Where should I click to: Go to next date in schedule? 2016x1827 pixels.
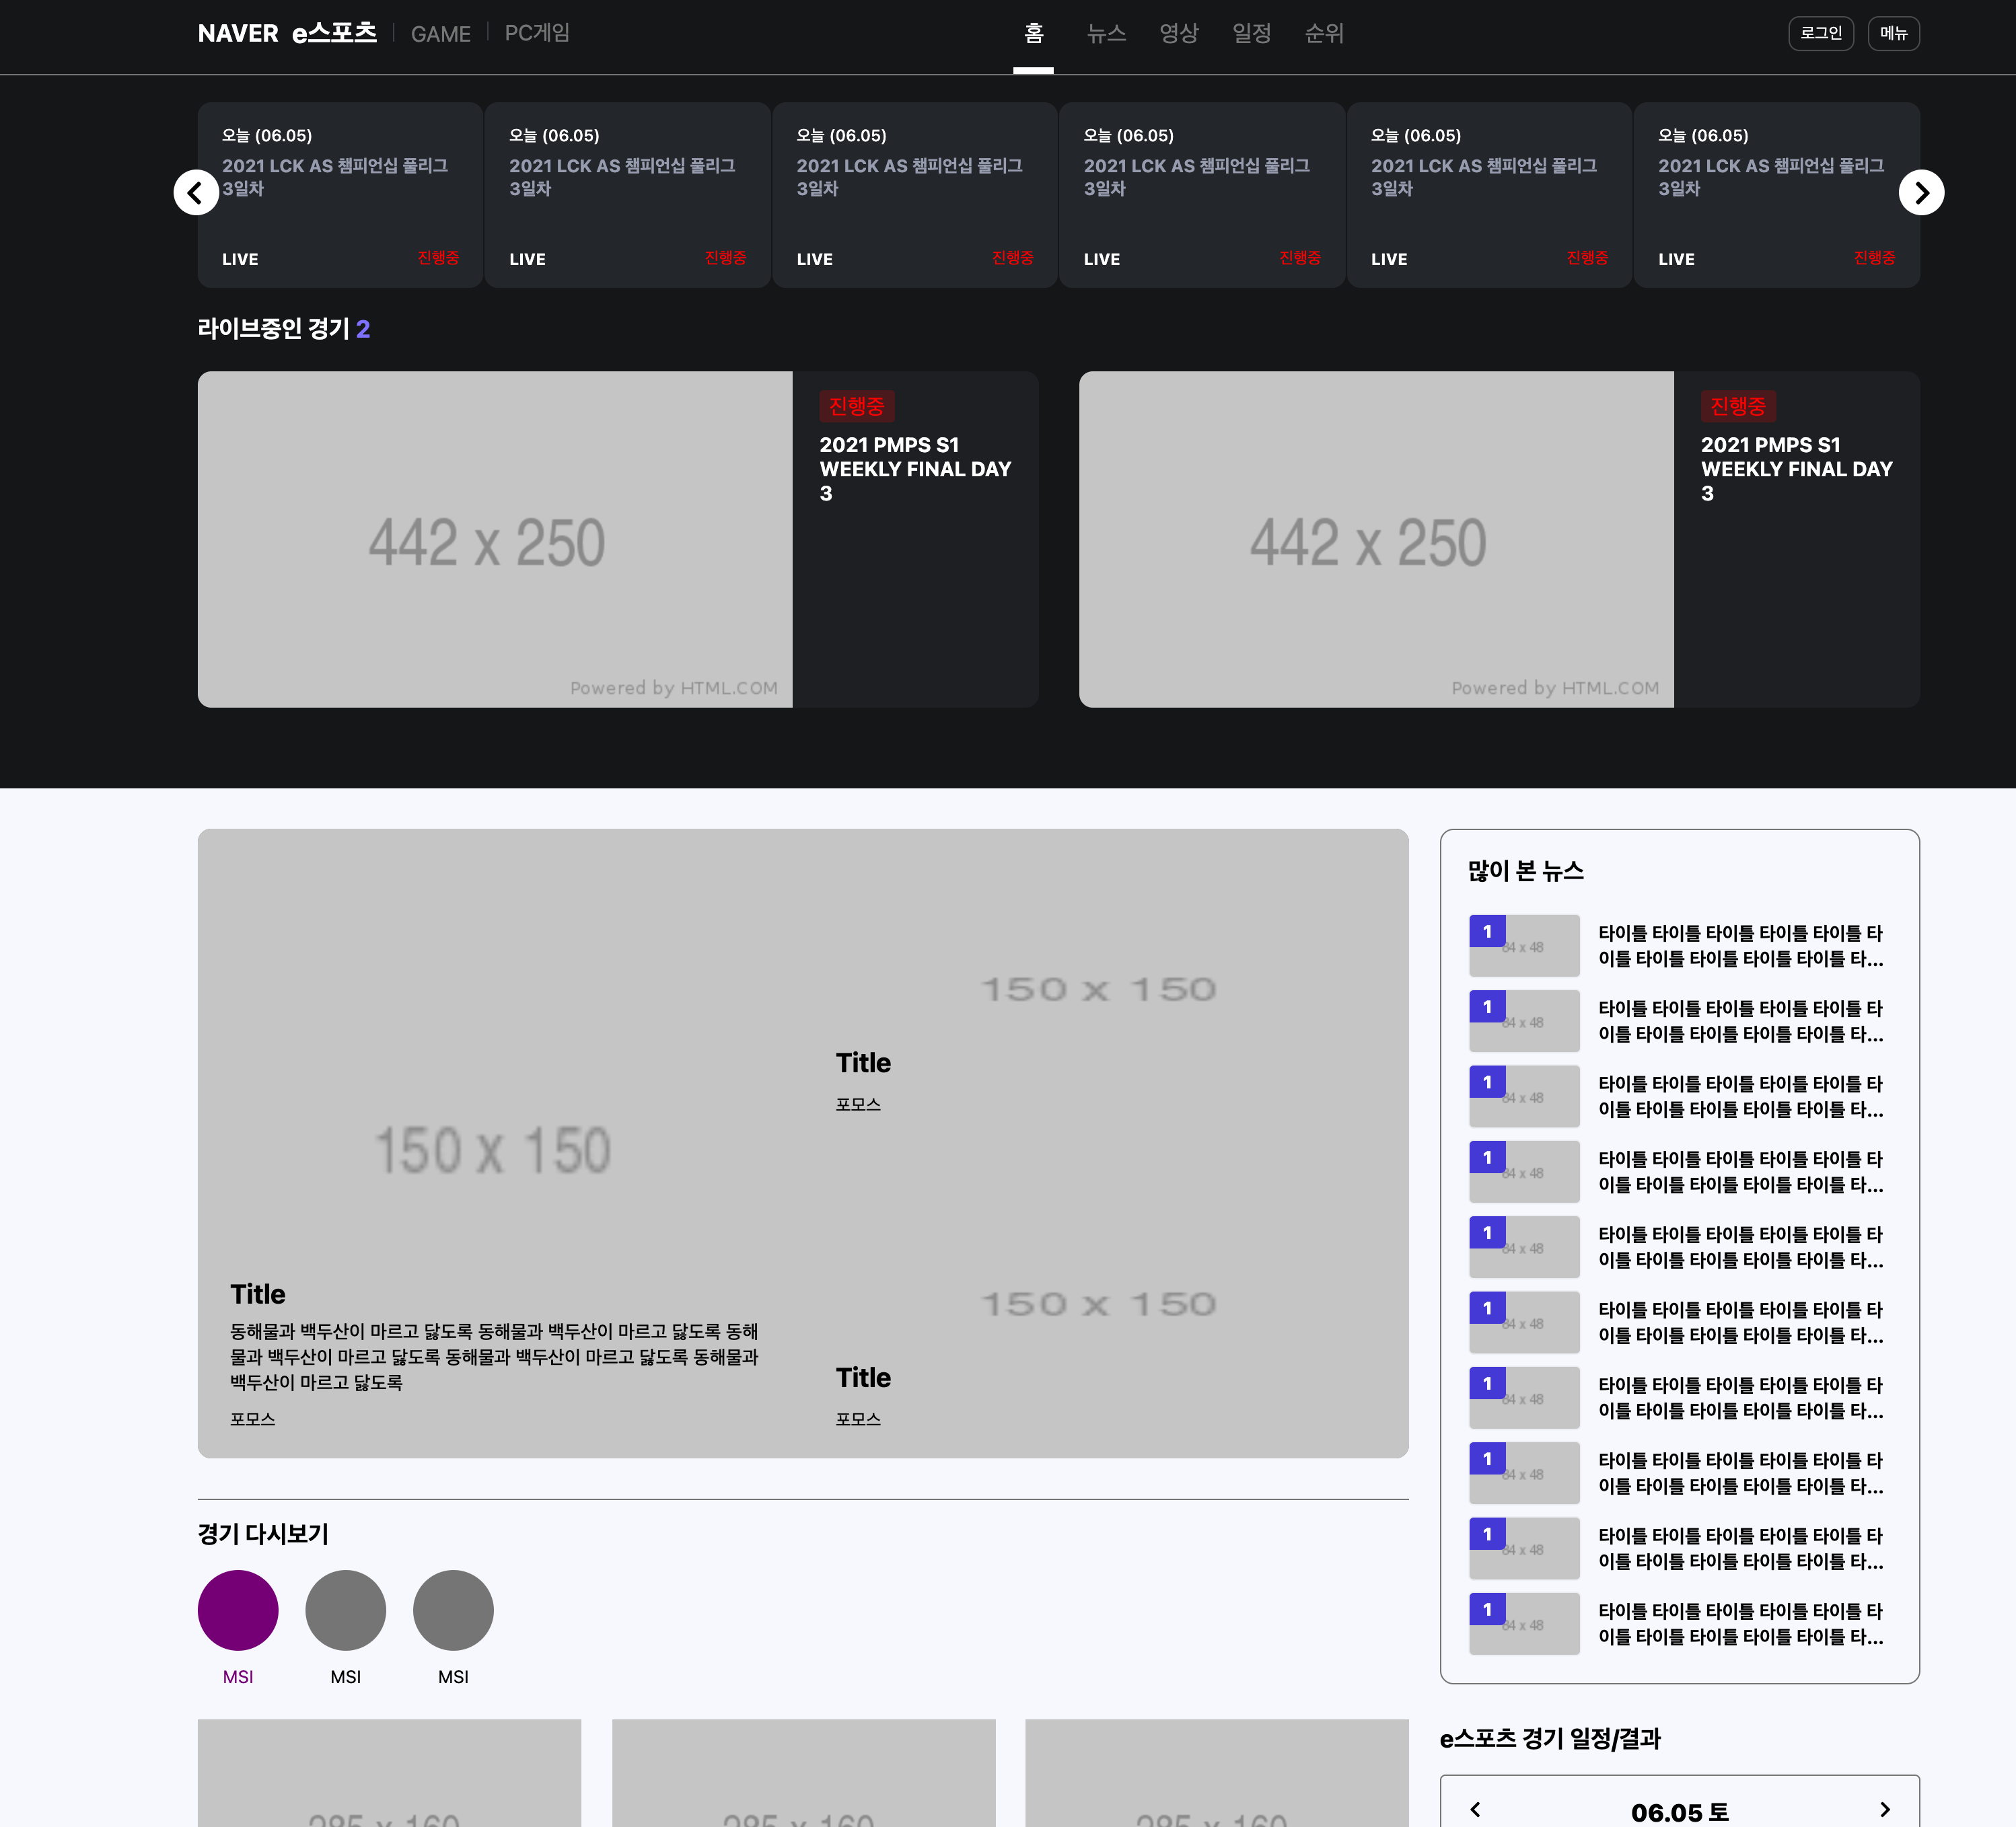click(1884, 1809)
